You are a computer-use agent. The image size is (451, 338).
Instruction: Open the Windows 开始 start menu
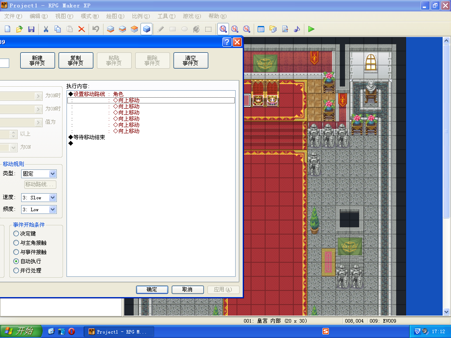(x=21, y=331)
